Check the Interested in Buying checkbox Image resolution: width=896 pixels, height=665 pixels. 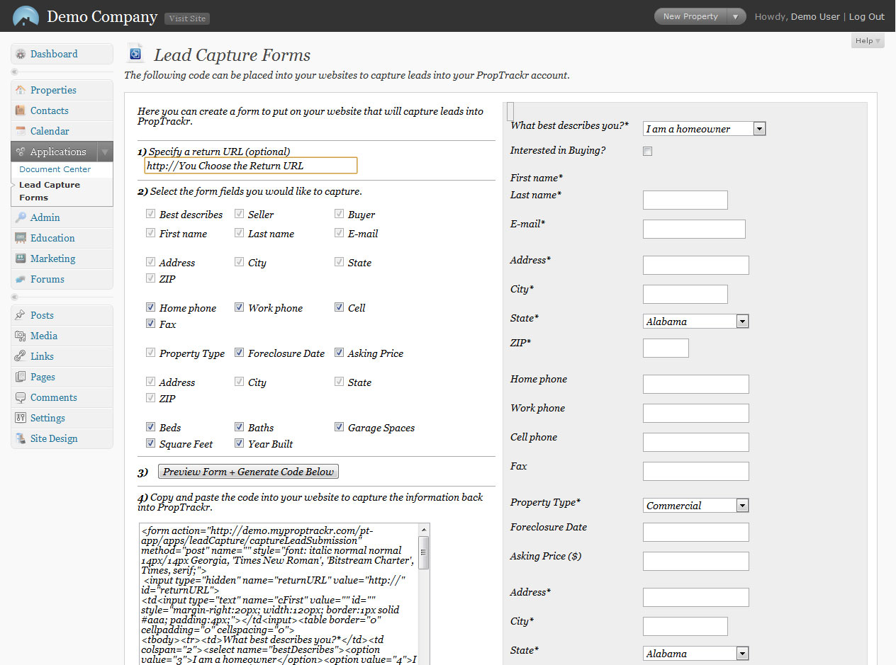tap(647, 152)
